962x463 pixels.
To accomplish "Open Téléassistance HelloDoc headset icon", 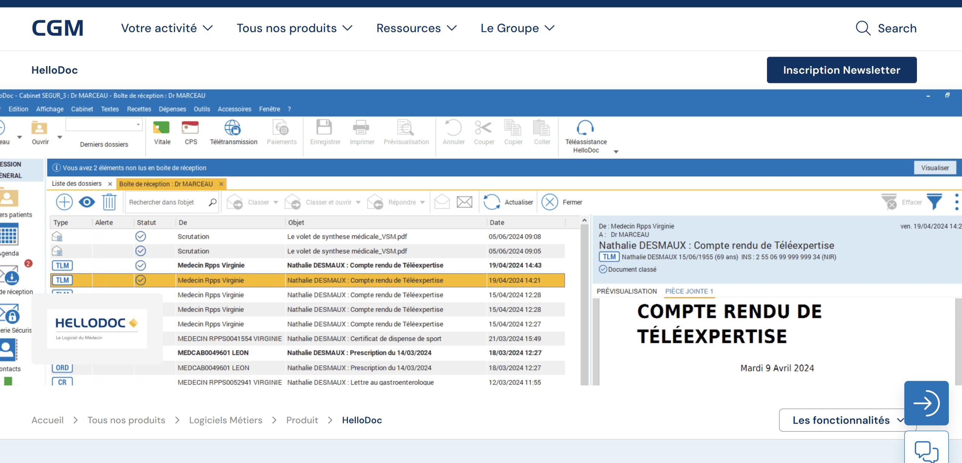I will (x=585, y=128).
